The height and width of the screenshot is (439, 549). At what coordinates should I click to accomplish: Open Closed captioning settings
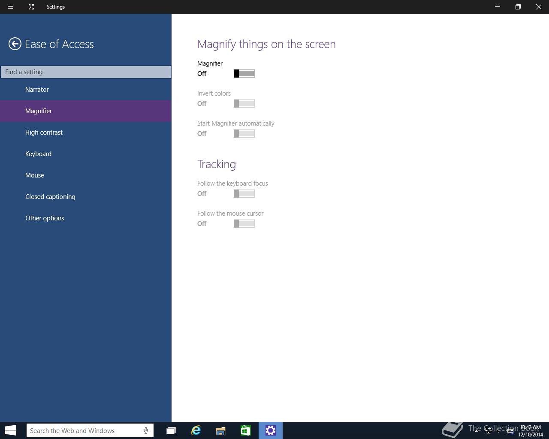point(86,197)
